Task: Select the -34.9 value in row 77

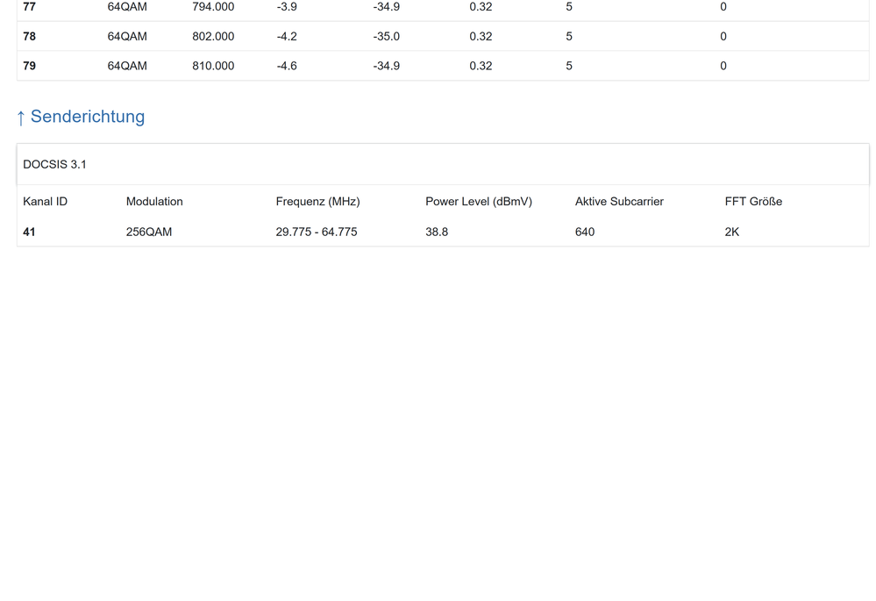Action: coord(386,7)
